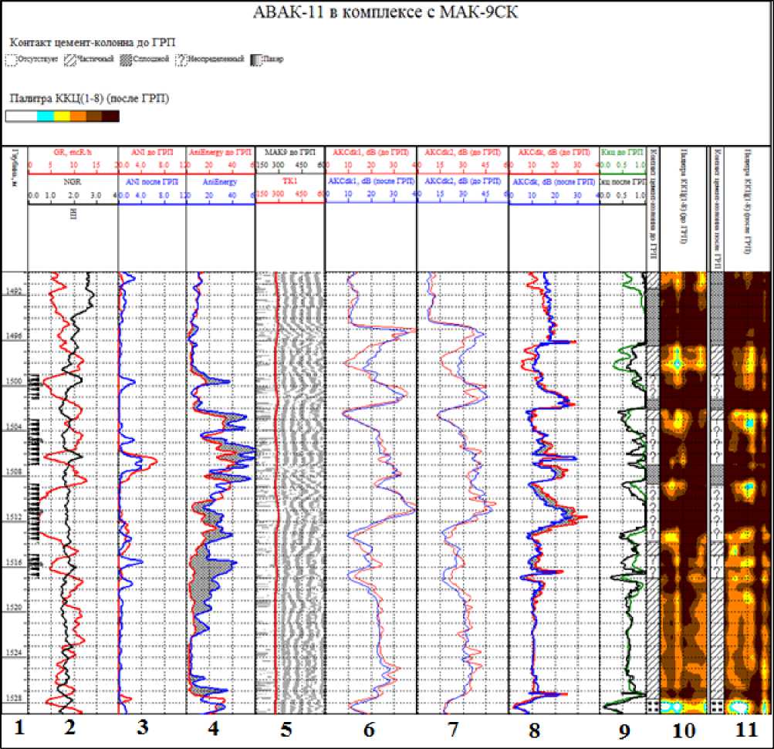Select the red 'GR, mcR/h' curve header
The image size is (774, 749).
click(x=73, y=153)
